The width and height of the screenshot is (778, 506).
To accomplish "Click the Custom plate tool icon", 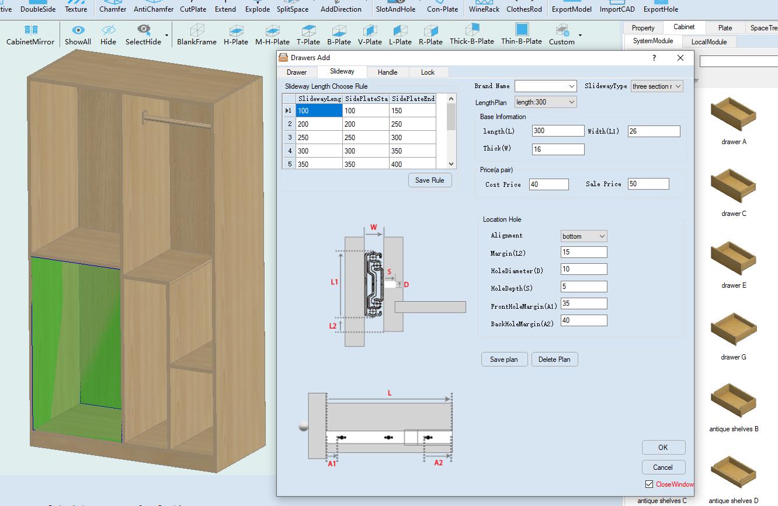I will (562, 30).
